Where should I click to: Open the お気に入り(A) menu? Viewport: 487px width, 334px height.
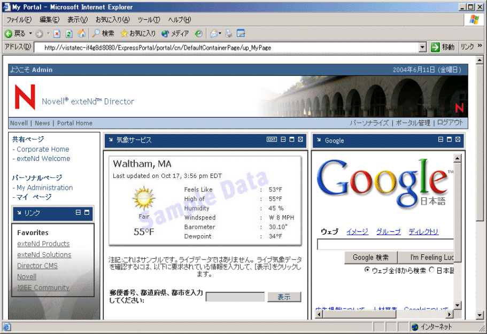click(113, 20)
